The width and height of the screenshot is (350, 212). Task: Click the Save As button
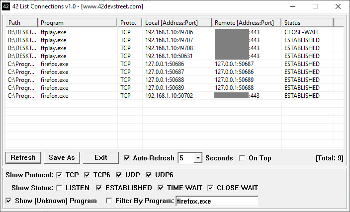(62, 158)
